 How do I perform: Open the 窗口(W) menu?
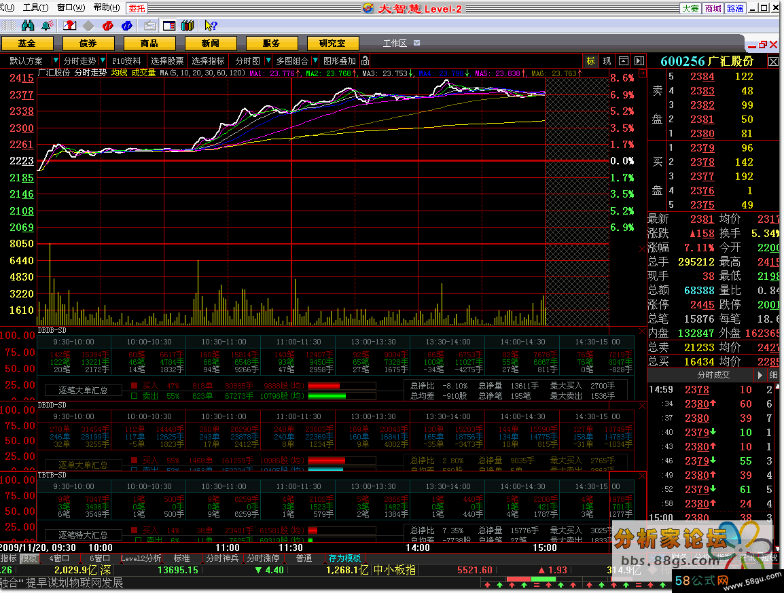[x=71, y=7]
